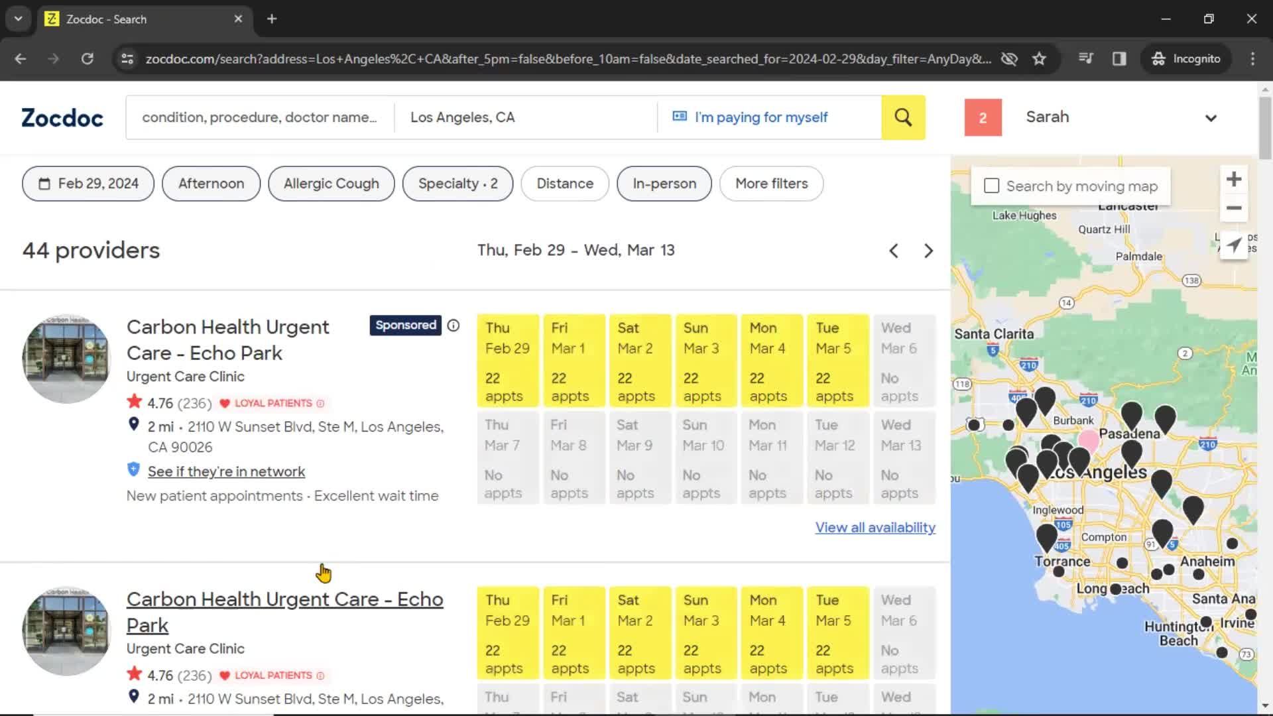Select Sat Mar 2 slot in sponsored listing
This screenshot has height=716, width=1273.
pyautogui.click(x=640, y=361)
